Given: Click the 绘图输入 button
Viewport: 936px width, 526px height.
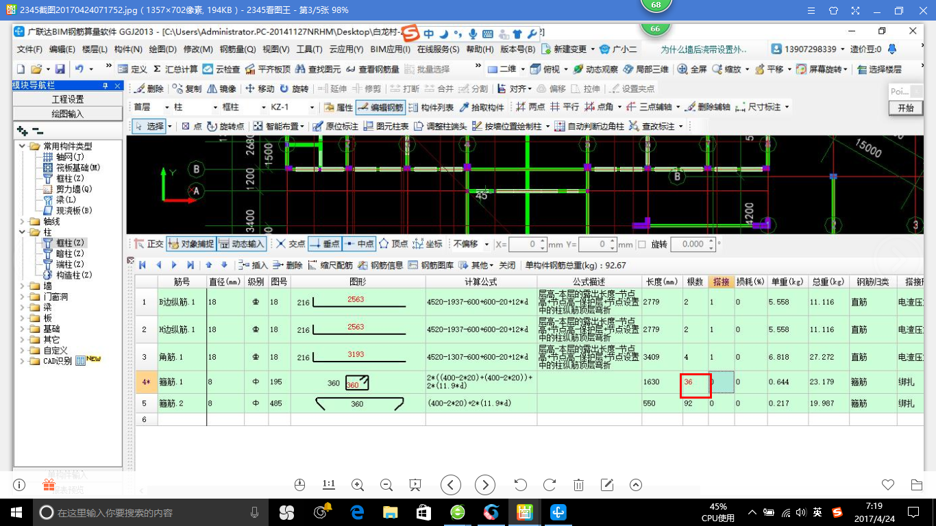Looking at the screenshot, I should [68, 114].
